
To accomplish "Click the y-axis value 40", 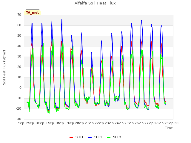I will (x=19, y=46).
